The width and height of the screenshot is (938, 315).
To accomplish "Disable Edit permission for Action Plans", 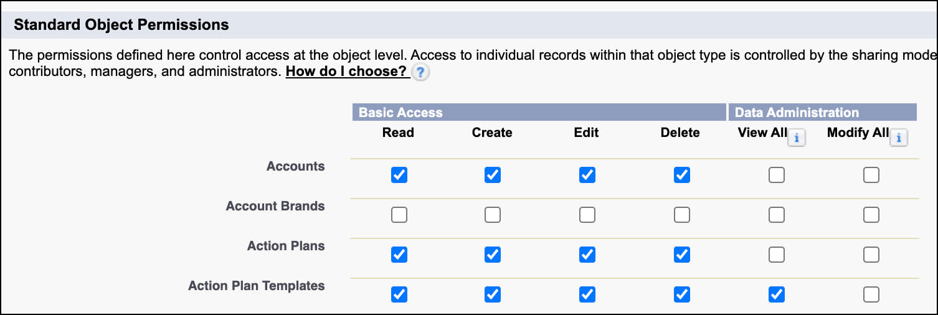I will click(x=587, y=255).
